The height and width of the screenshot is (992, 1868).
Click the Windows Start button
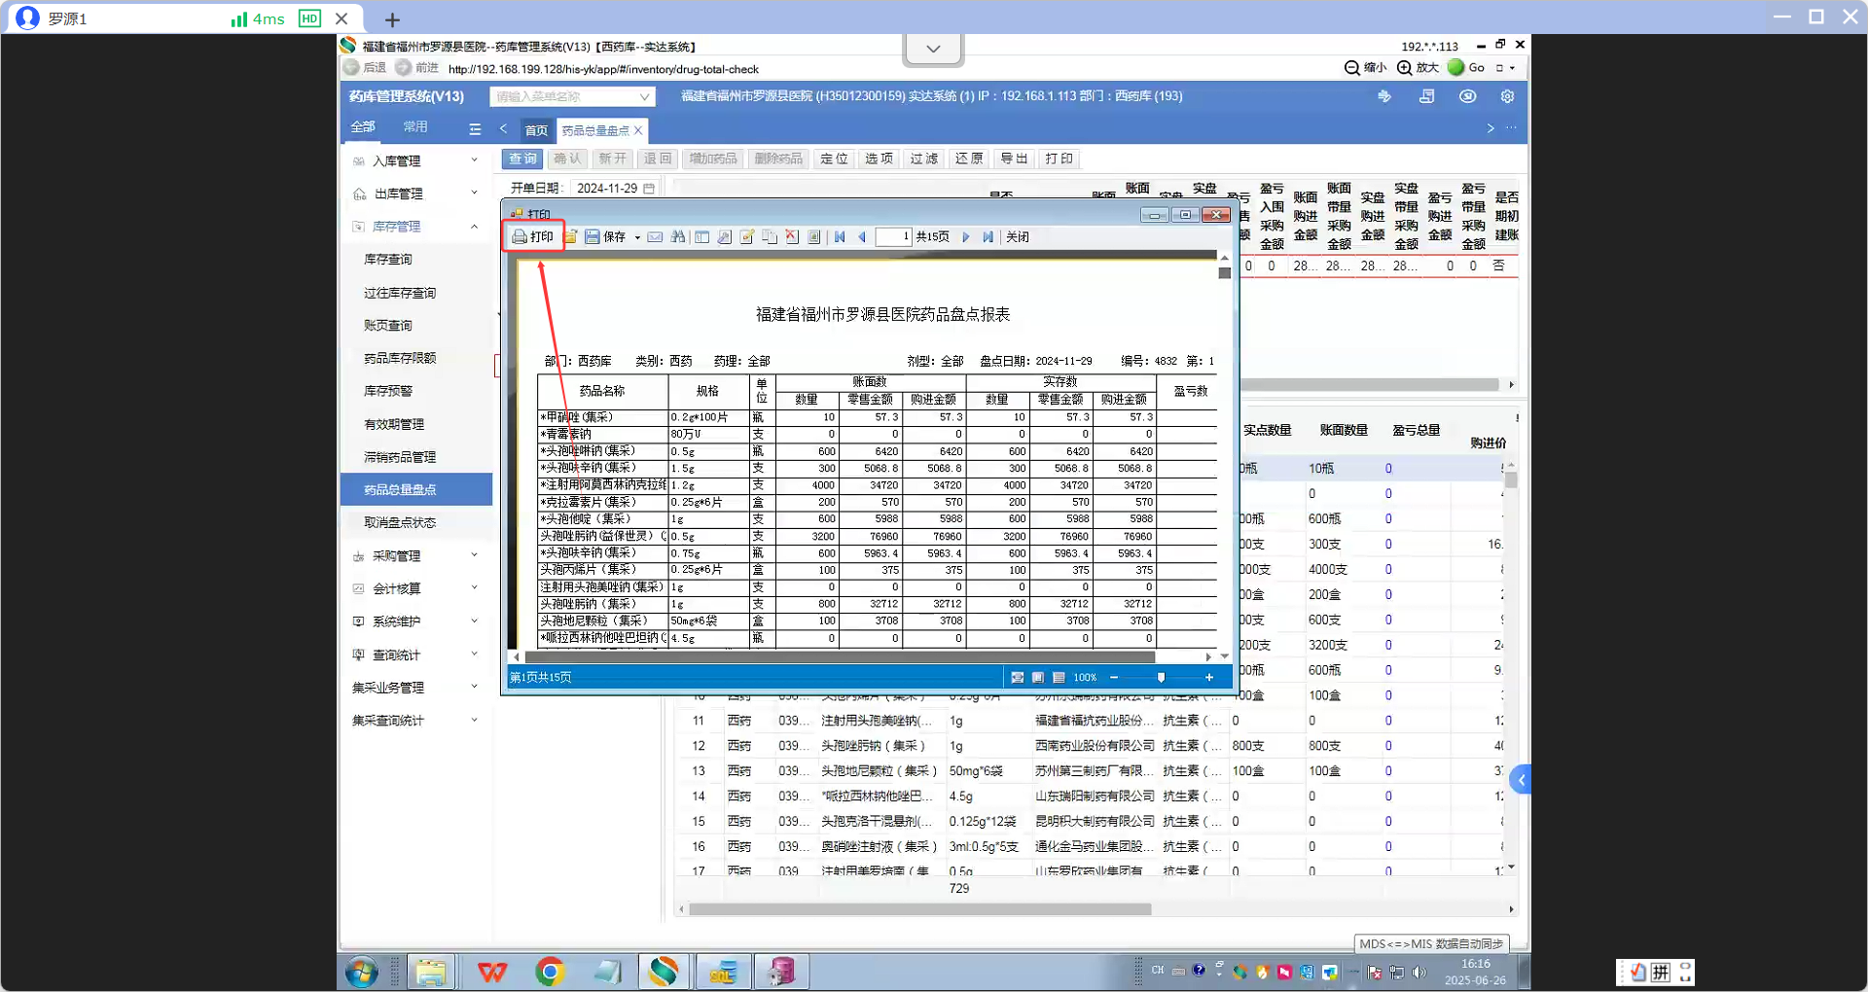[x=362, y=972]
